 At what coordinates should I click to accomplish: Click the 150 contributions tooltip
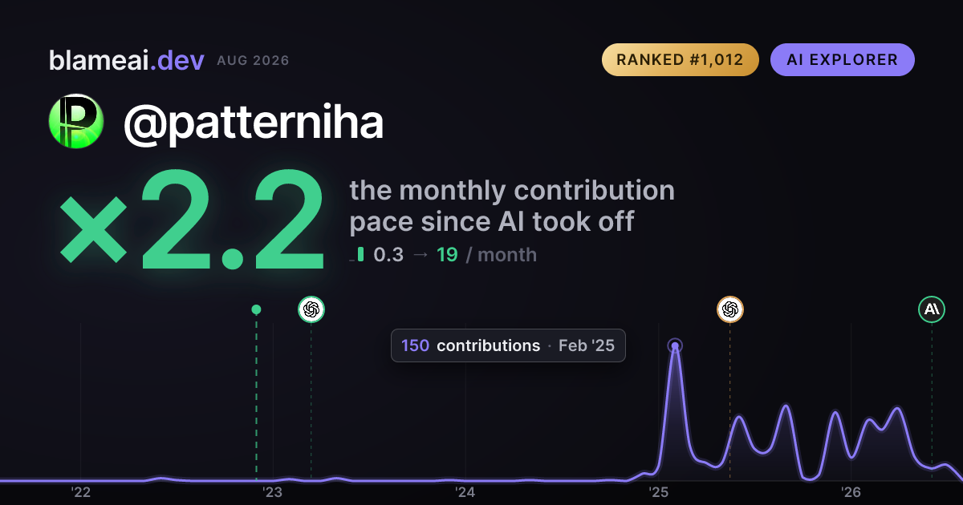(x=508, y=345)
